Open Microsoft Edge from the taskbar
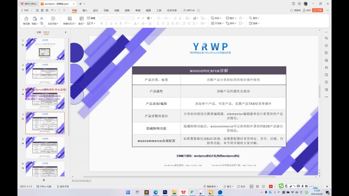The width and height of the screenshot is (349, 196). tap(156, 192)
